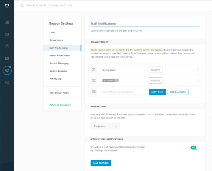Image resolution: width=212 pixels, height=171 pixels.
Task: Open the Beacon alerts sidebar icon
Action: pos(7,70)
